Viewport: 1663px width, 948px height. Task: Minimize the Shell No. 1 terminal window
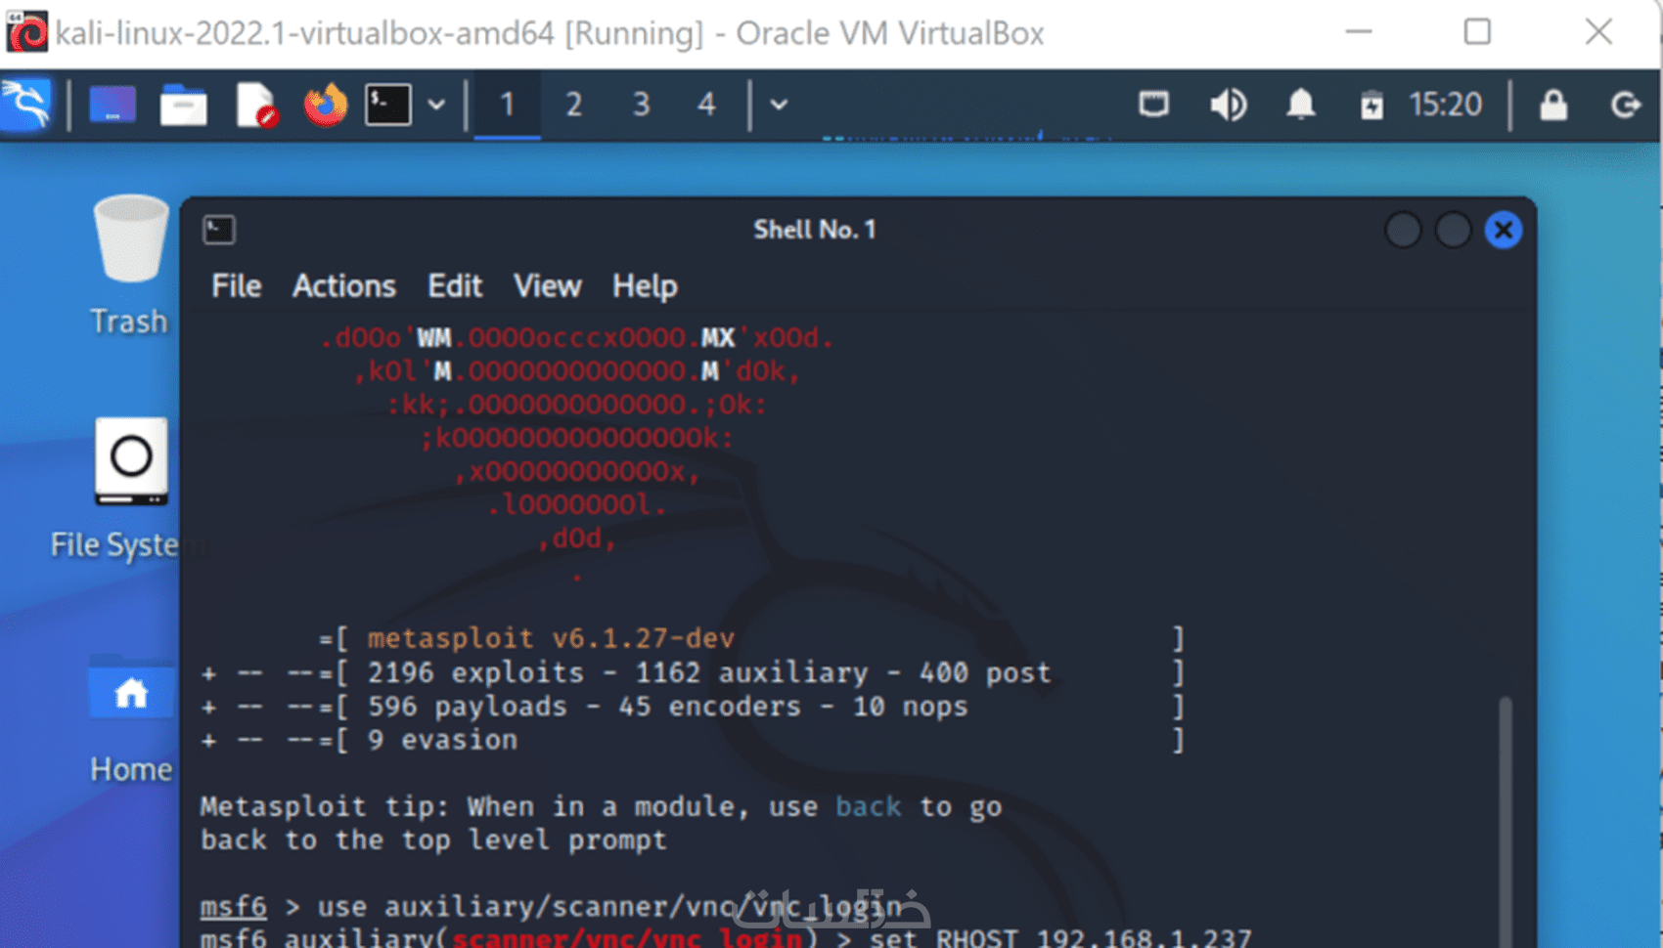tap(1403, 231)
